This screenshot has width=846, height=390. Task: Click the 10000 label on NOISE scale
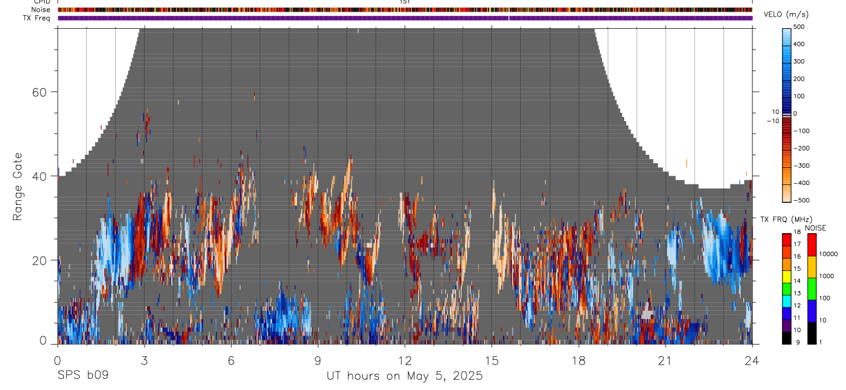[829, 254]
